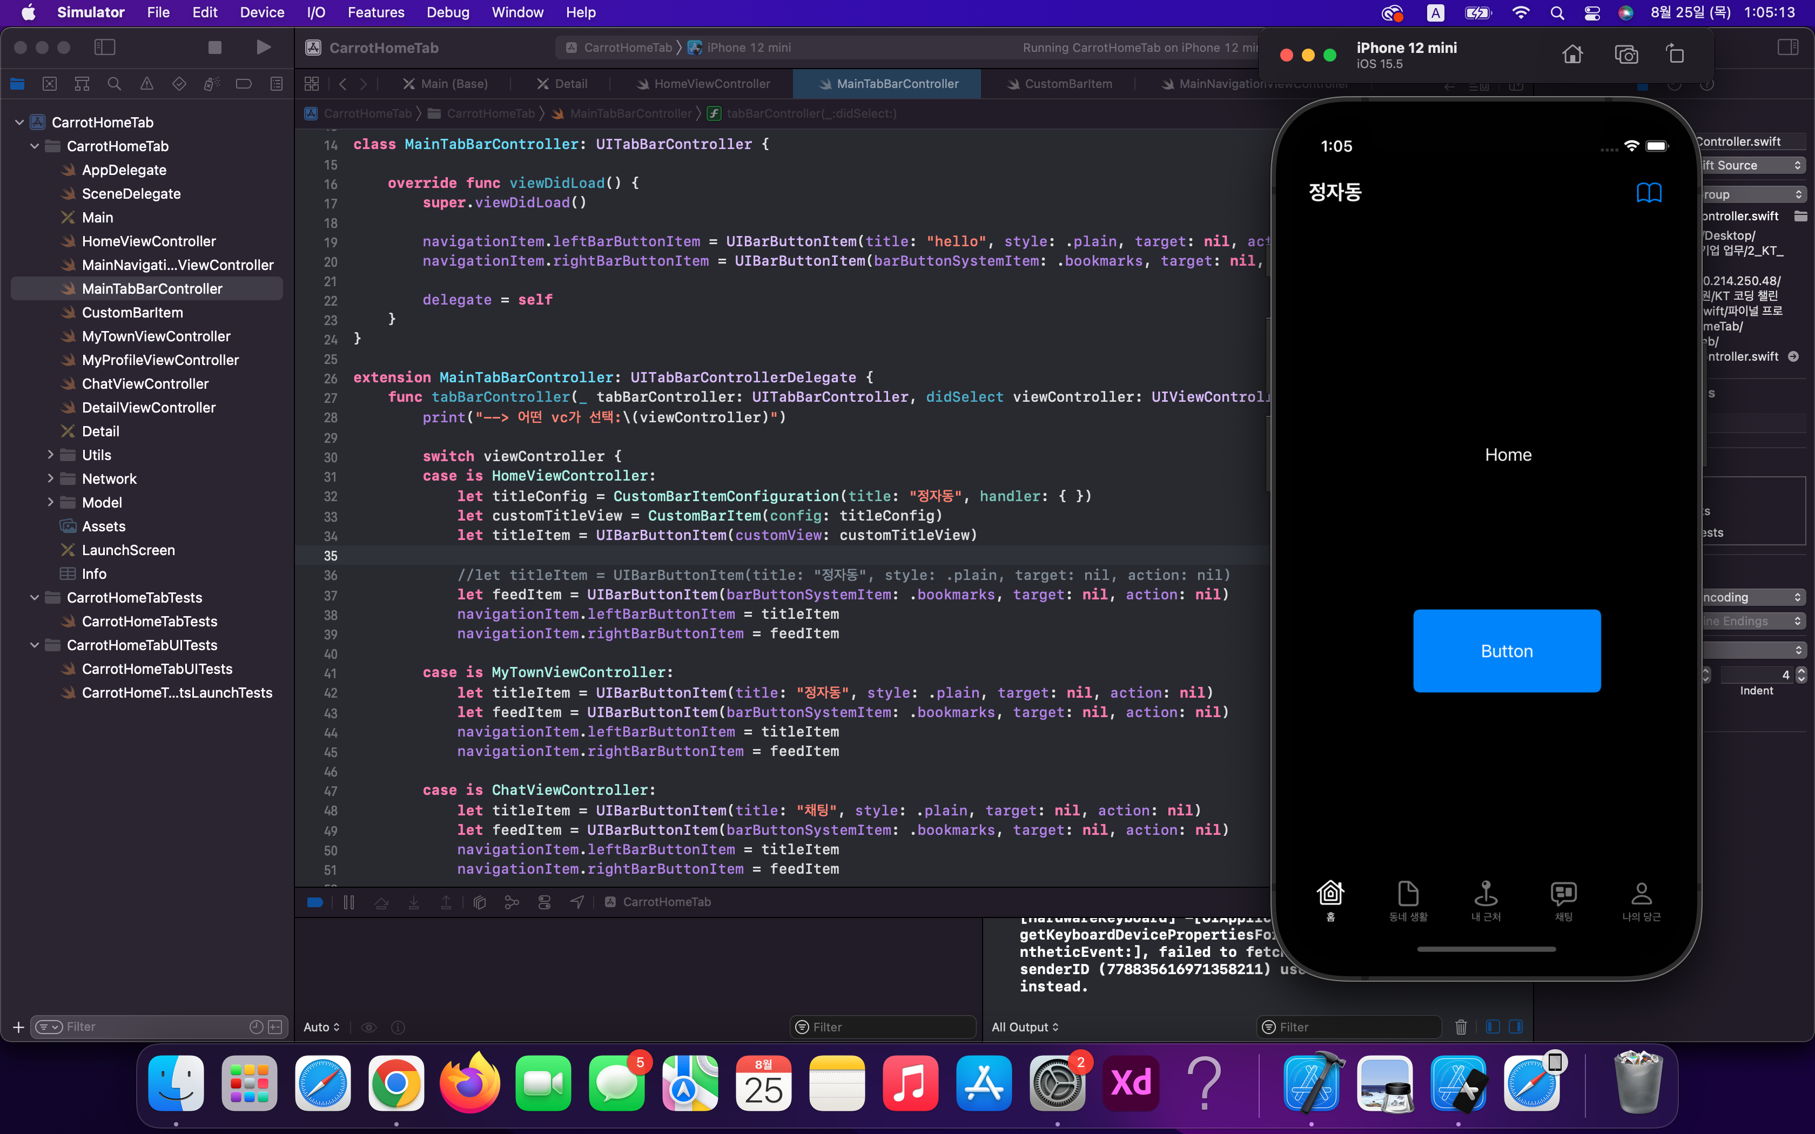Screen dimensions: 1815x1134
Task: Toggle breakpoints activation in debug bar
Action: click(315, 902)
